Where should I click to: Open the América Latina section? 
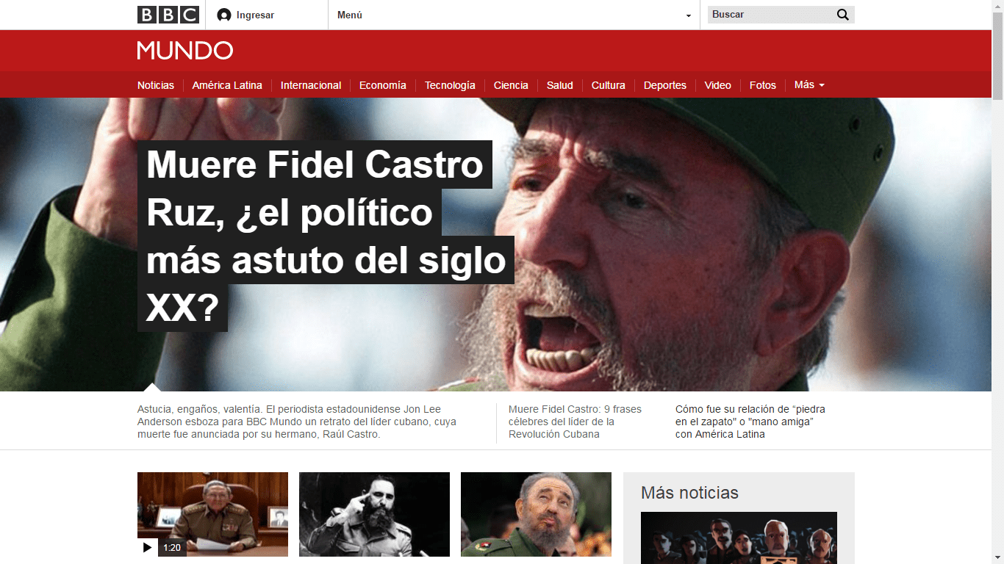[227, 84]
